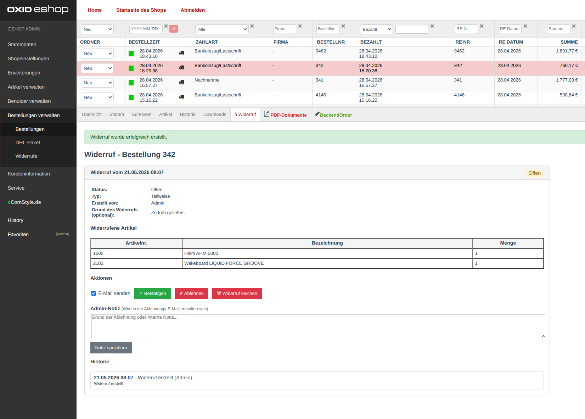Open the Ordner dropdown for order 341
Viewport: 585px width, 419px height.
(x=97, y=83)
